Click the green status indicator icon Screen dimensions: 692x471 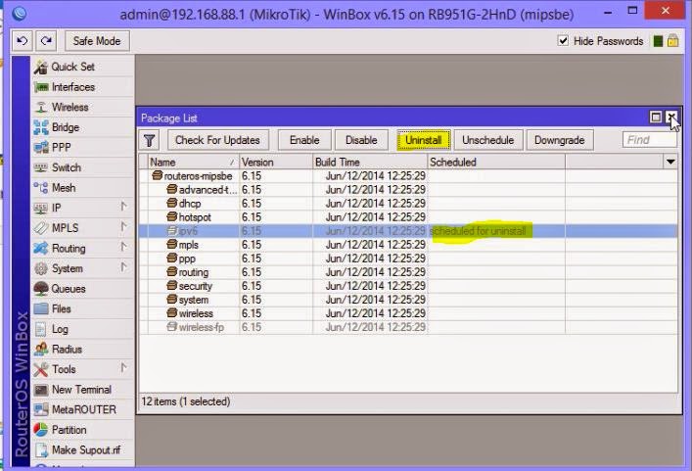coord(658,41)
